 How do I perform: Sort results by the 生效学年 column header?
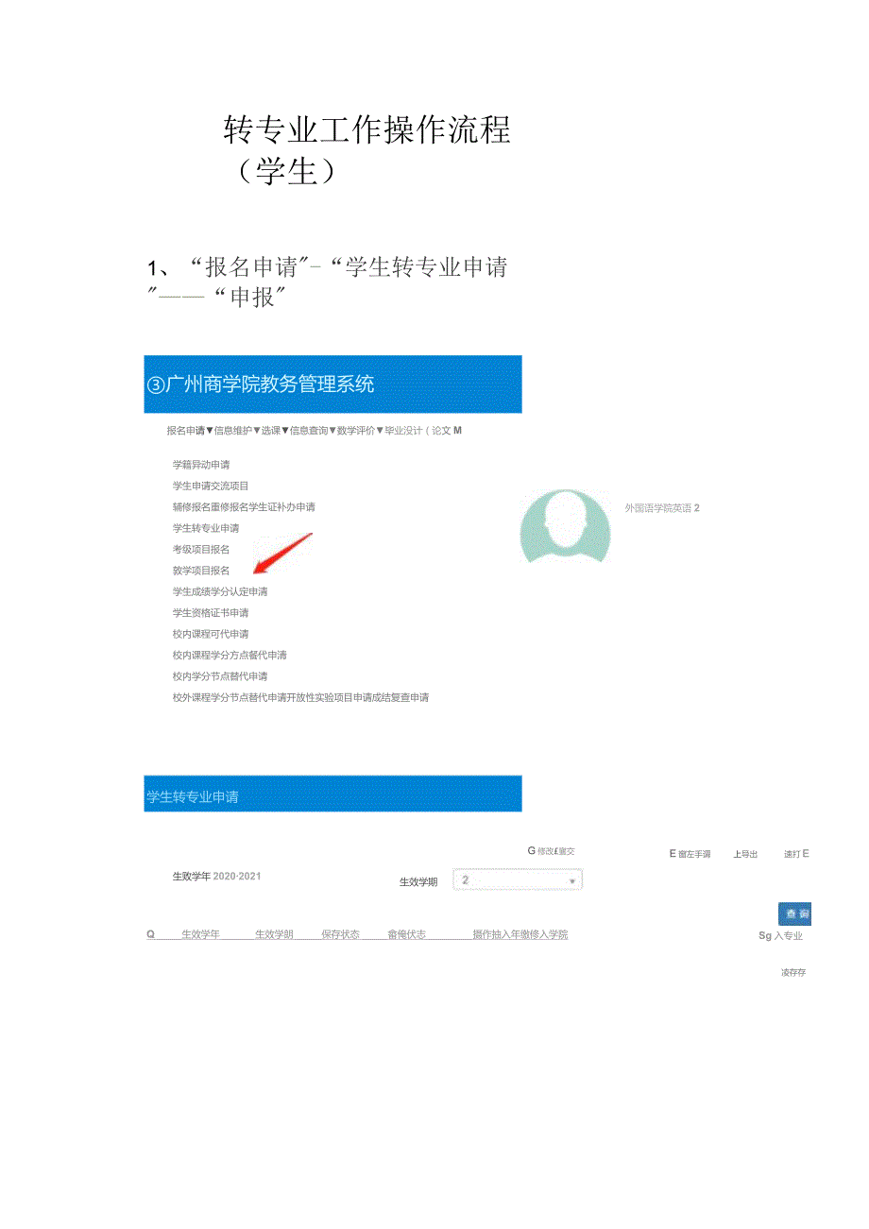201,933
